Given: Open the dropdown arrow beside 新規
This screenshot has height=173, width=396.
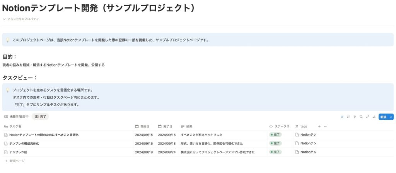Looking at the screenshot, I should (391, 117).
